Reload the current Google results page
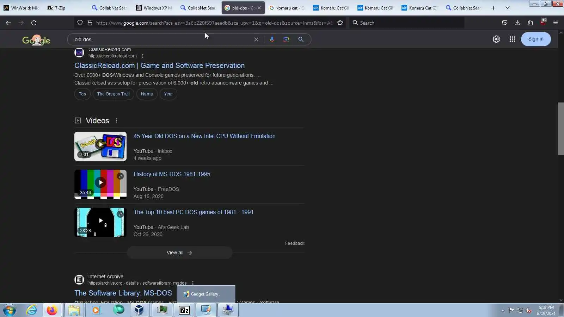 click(34, 23)
